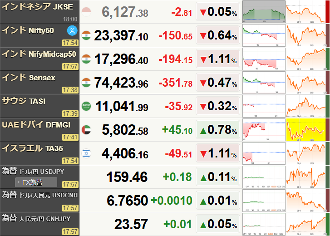This screenshot has height=236, width=330.
Task: Click the rate 6.7650
Action: (128, 201)
